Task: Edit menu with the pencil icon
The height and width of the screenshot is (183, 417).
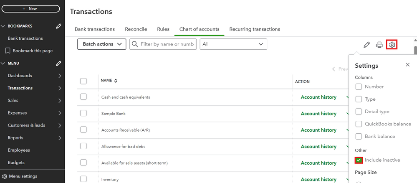Action: (59, 64)
